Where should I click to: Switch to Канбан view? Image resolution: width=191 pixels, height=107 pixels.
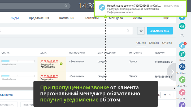(154, 43)
